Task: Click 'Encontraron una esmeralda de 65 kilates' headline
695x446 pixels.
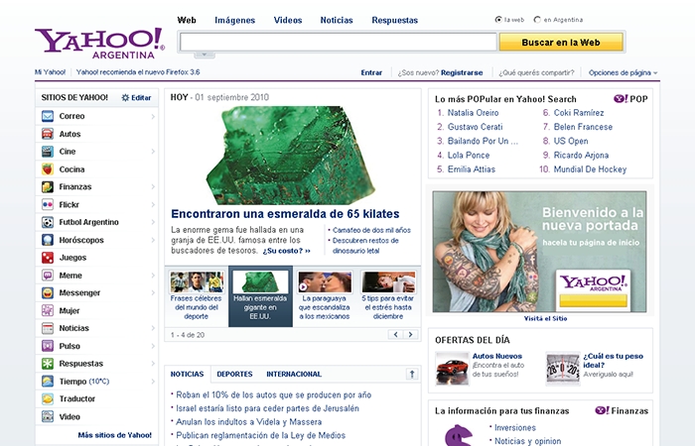Action: (x=285, y=214)
